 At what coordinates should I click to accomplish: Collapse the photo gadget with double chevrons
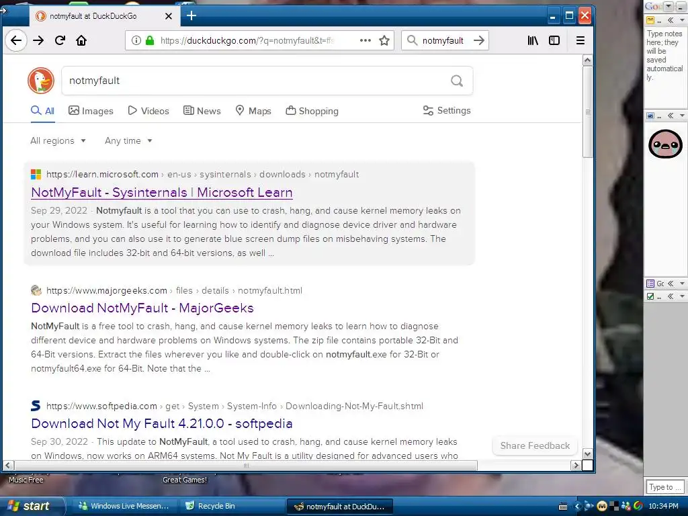[671, 116]
